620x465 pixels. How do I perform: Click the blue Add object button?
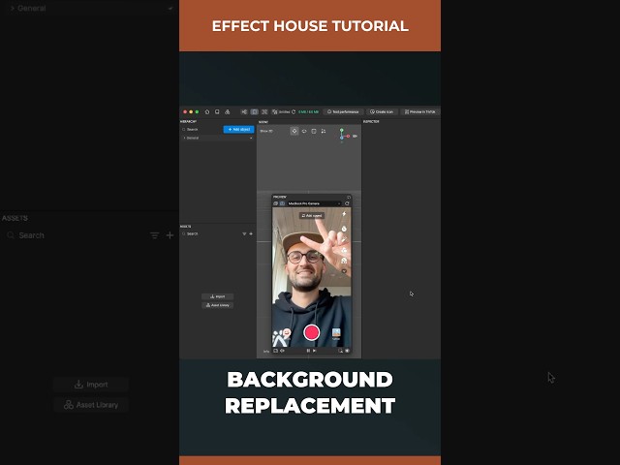(x=239, y=129)
